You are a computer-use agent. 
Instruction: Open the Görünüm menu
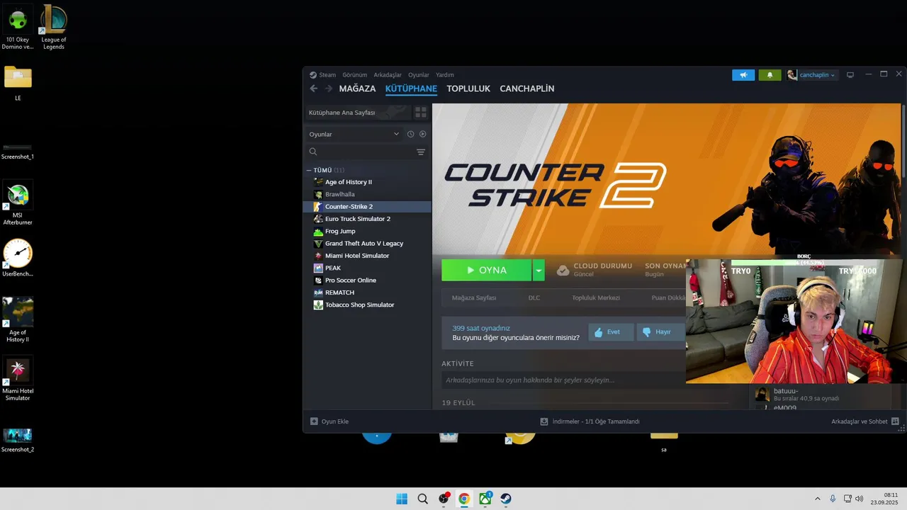[354, 74]
